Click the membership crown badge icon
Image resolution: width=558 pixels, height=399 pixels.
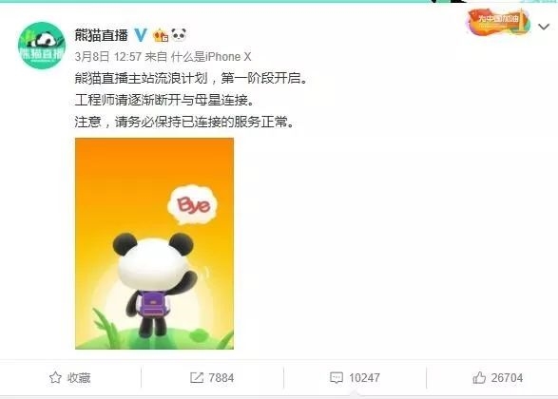tap(161, 35)
